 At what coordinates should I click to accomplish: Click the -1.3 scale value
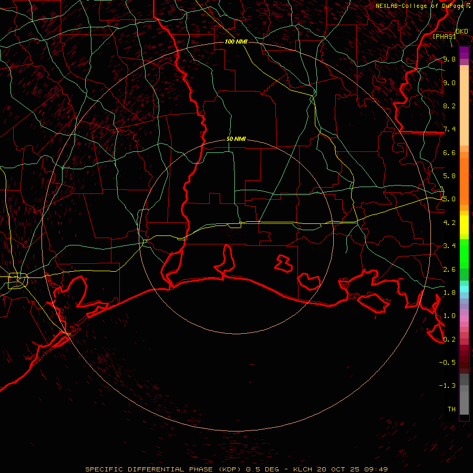tap(447, 386)
